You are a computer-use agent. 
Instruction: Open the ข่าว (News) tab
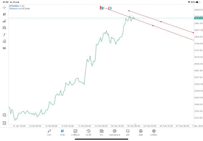click(101, 132)
